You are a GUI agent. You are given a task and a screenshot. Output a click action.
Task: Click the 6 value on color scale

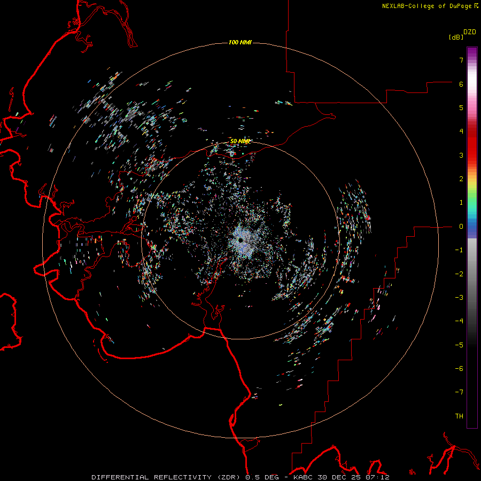[x=461, y=84]
